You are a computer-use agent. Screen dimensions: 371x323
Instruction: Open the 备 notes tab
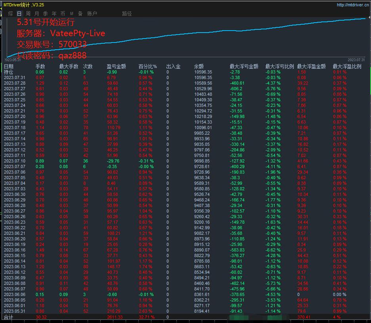[80, 14]
